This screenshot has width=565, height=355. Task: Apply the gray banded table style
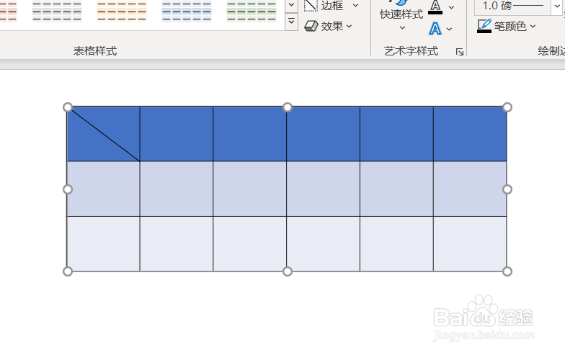pos(57,11)
